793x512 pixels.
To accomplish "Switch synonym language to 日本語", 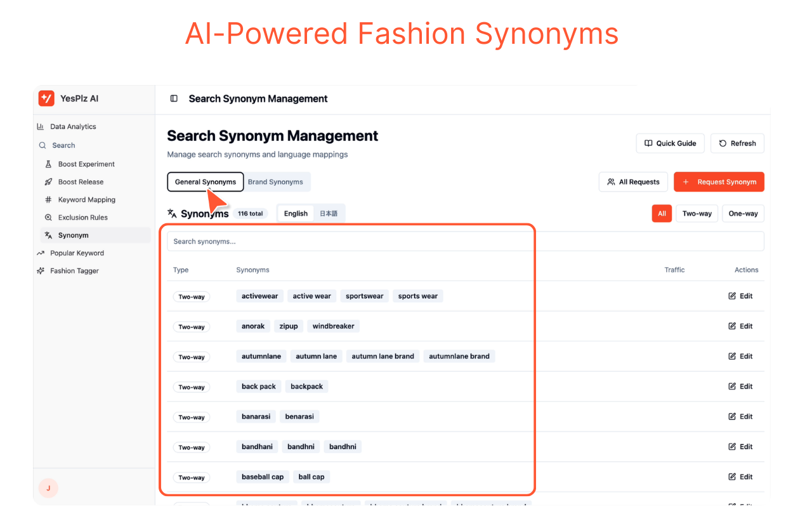I will (x=329, y=214).
